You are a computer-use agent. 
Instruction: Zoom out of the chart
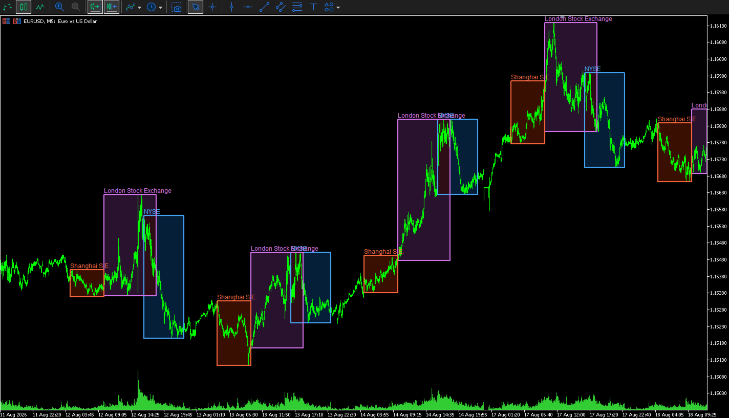76,7
